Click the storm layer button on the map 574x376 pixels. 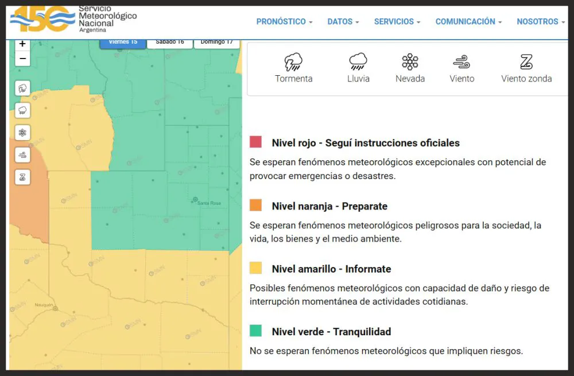tap(22, 88)
